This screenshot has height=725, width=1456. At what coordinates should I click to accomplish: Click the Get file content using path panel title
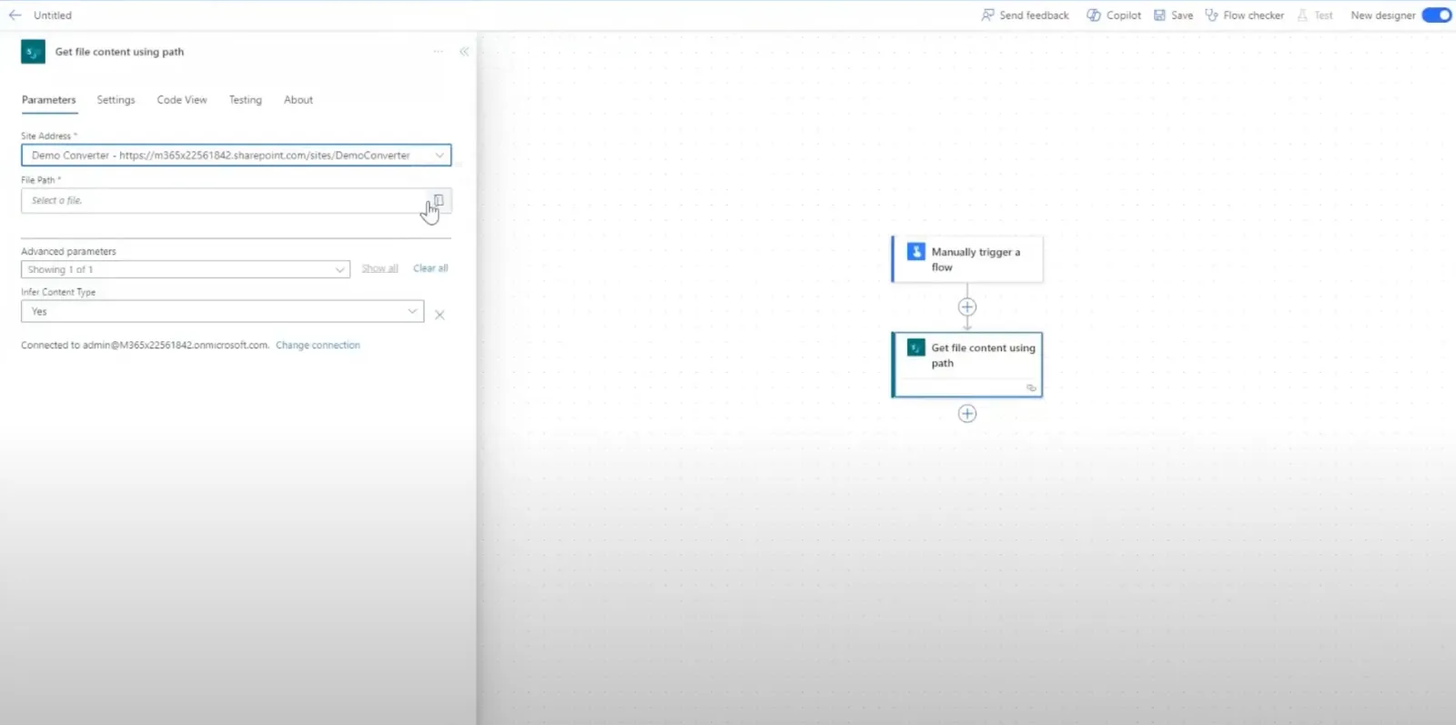click(x=119, y=52)
